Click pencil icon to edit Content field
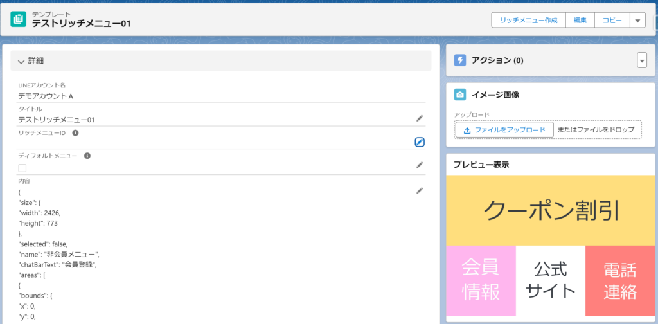Image resolution: width=658 pixels, height=324 pixels. click(x=420, y=190)
